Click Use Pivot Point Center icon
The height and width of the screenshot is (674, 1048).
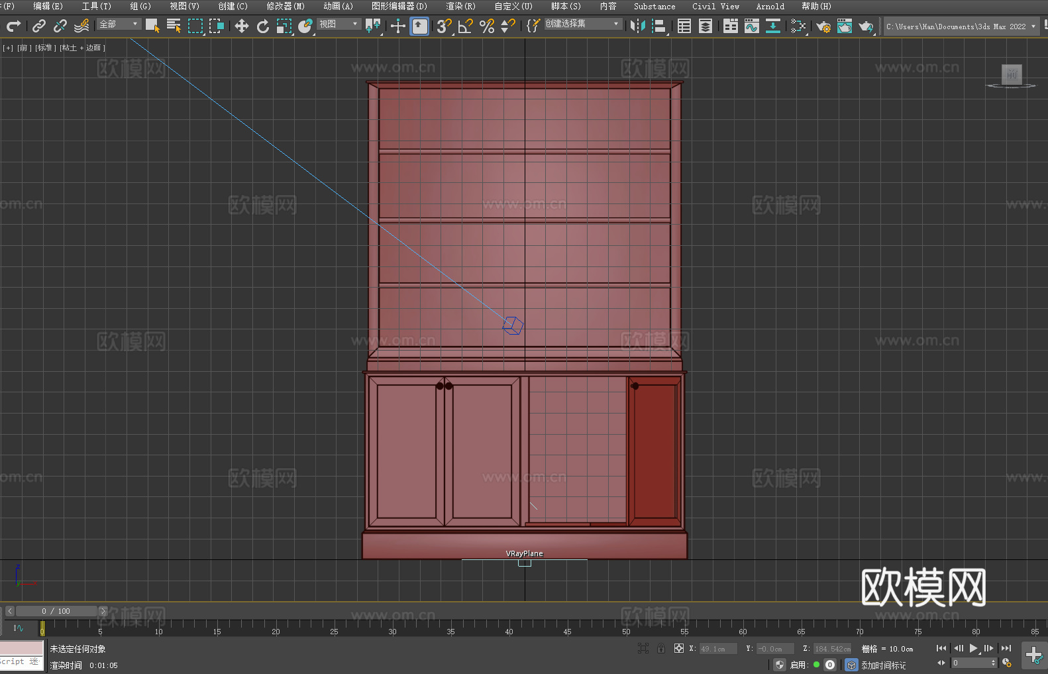tap(373, 26)
